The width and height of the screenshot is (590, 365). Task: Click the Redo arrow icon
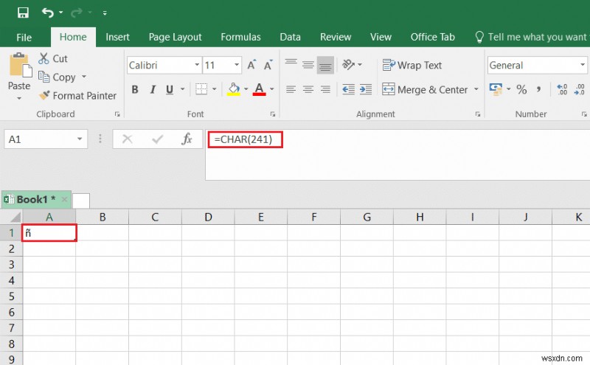(77, 13)
